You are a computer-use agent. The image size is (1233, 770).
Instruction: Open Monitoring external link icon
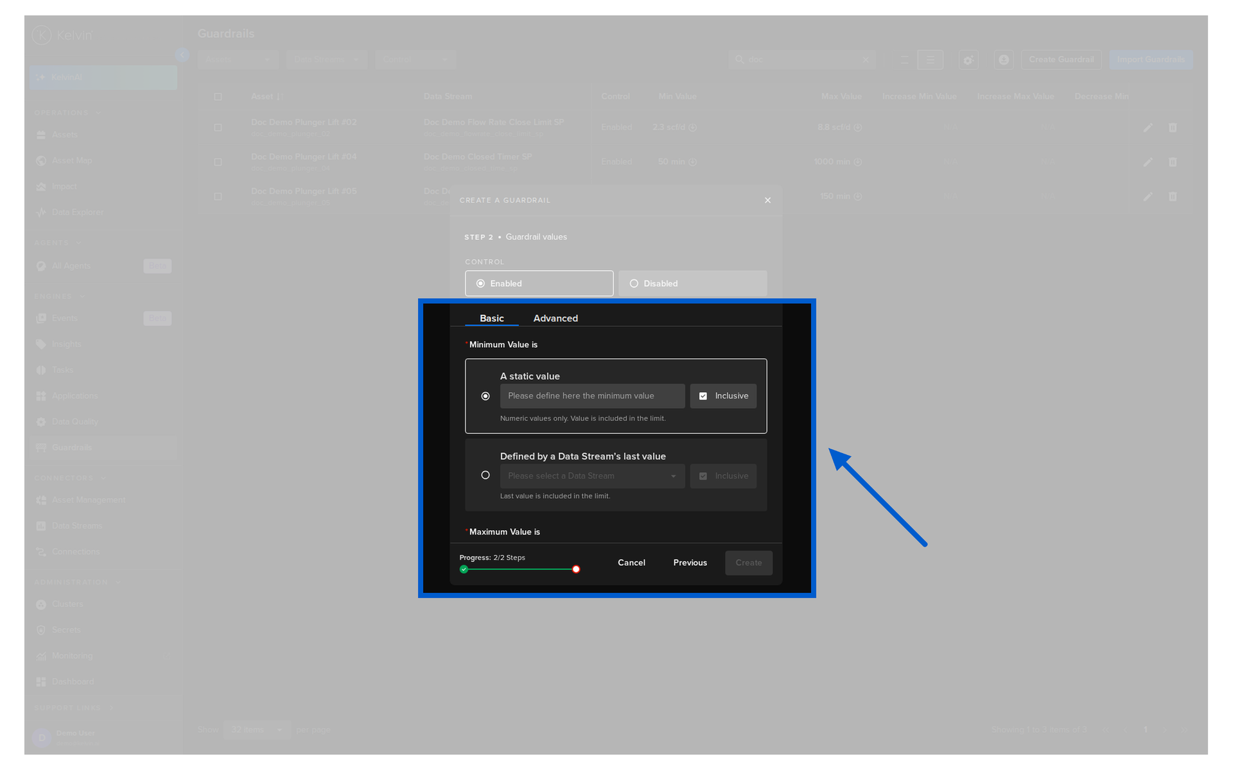tap(166, 656)
